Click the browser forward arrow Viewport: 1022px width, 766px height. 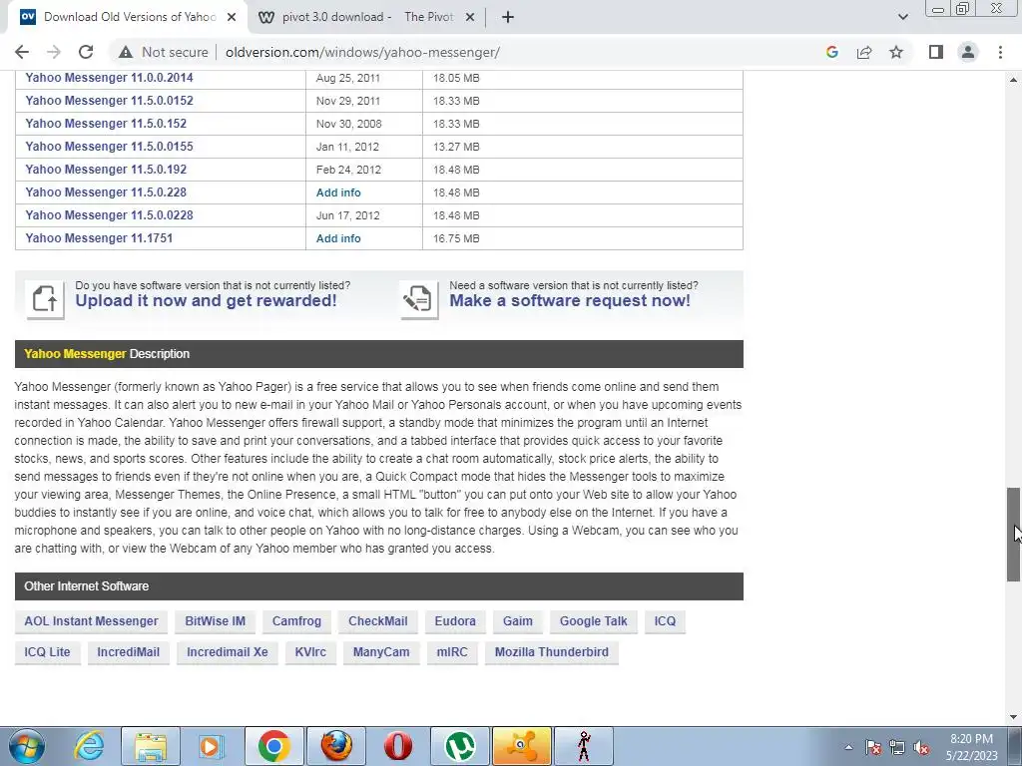(x=54, y=52)
